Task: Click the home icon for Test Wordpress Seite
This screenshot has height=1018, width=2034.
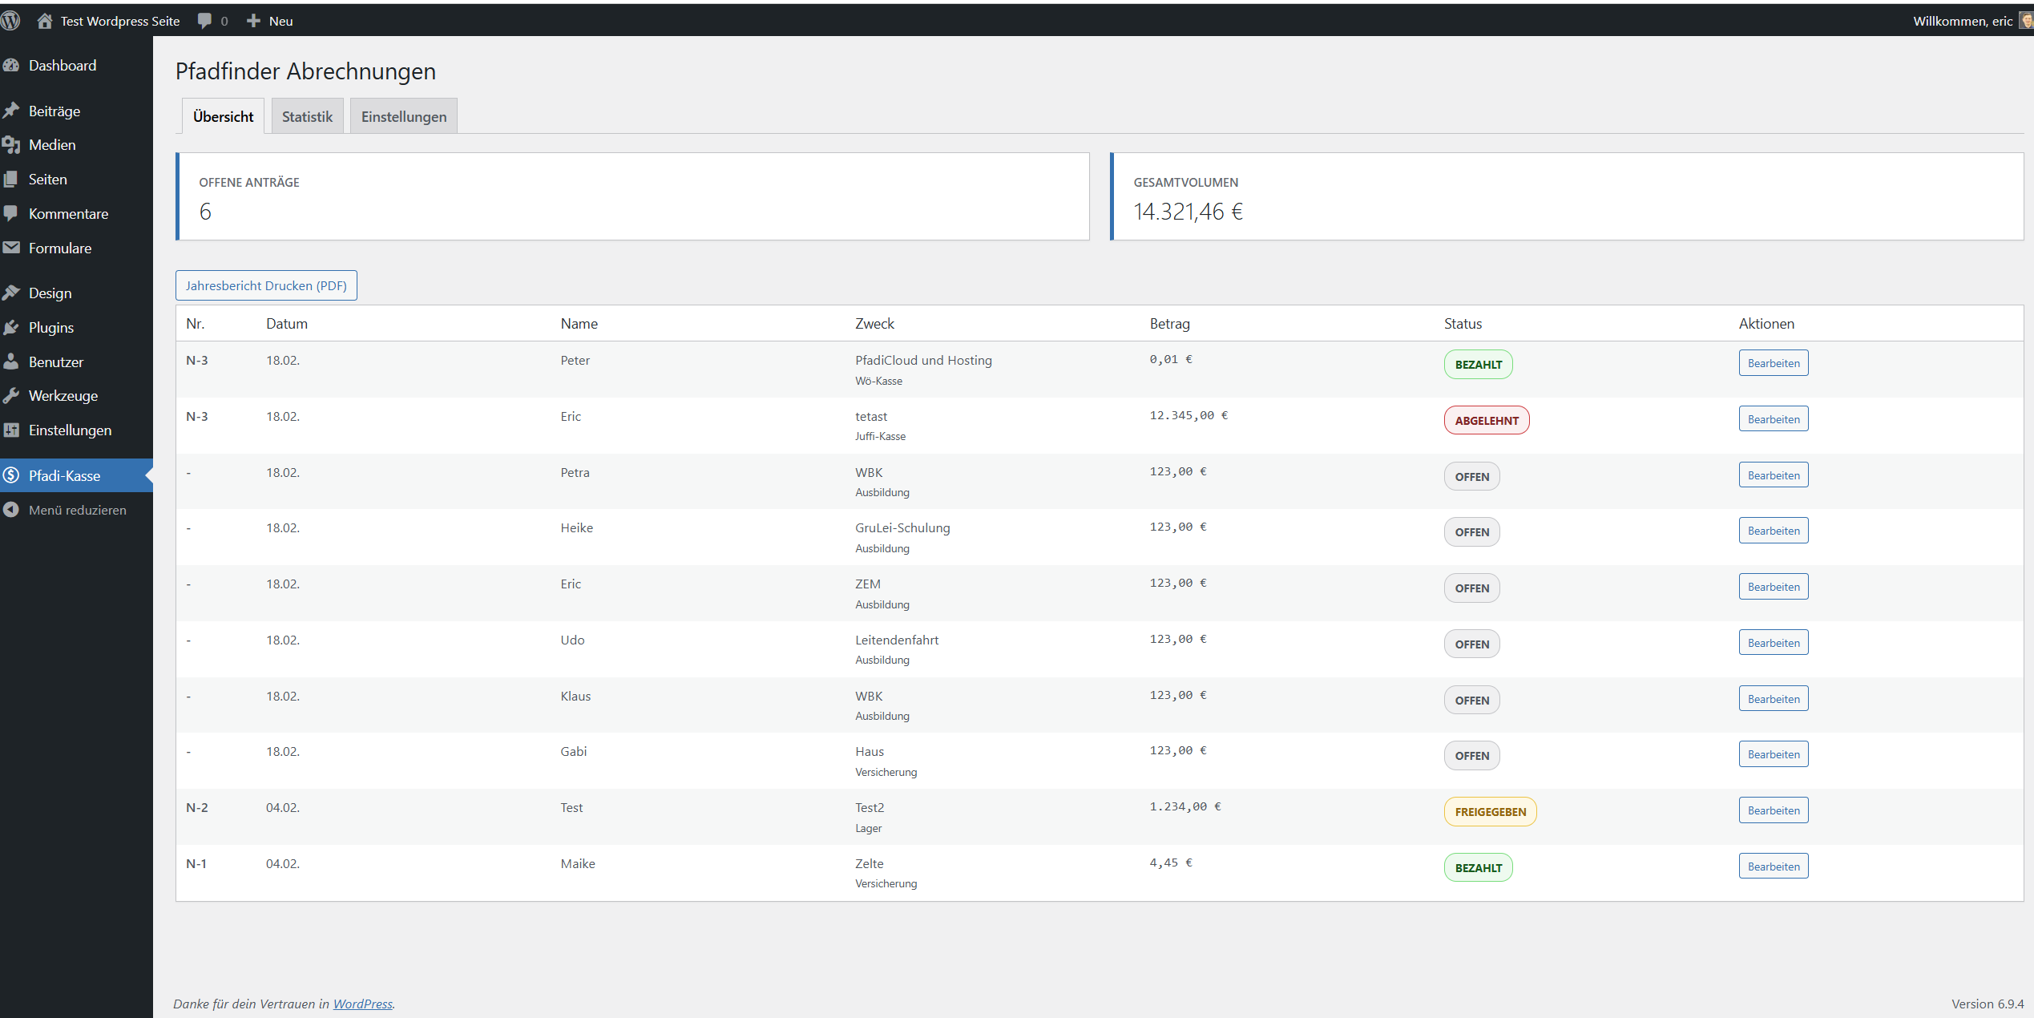Action: 45,21
